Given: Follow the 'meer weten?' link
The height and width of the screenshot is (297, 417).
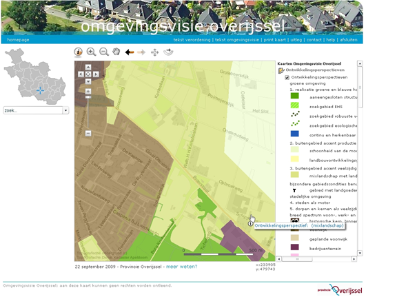Looking at the screenshot, I should 181,266.
